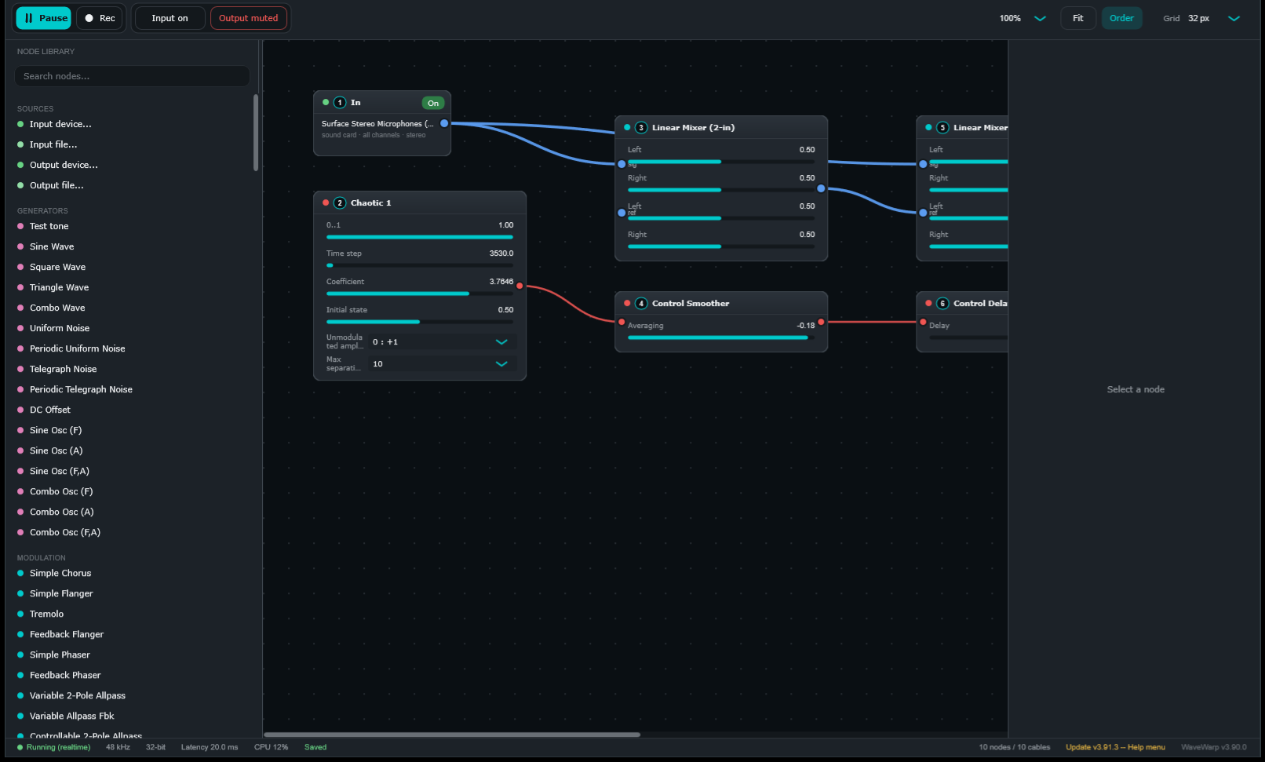Click the Update v3.91.3 Help menu link

[x=1115, y=747]
